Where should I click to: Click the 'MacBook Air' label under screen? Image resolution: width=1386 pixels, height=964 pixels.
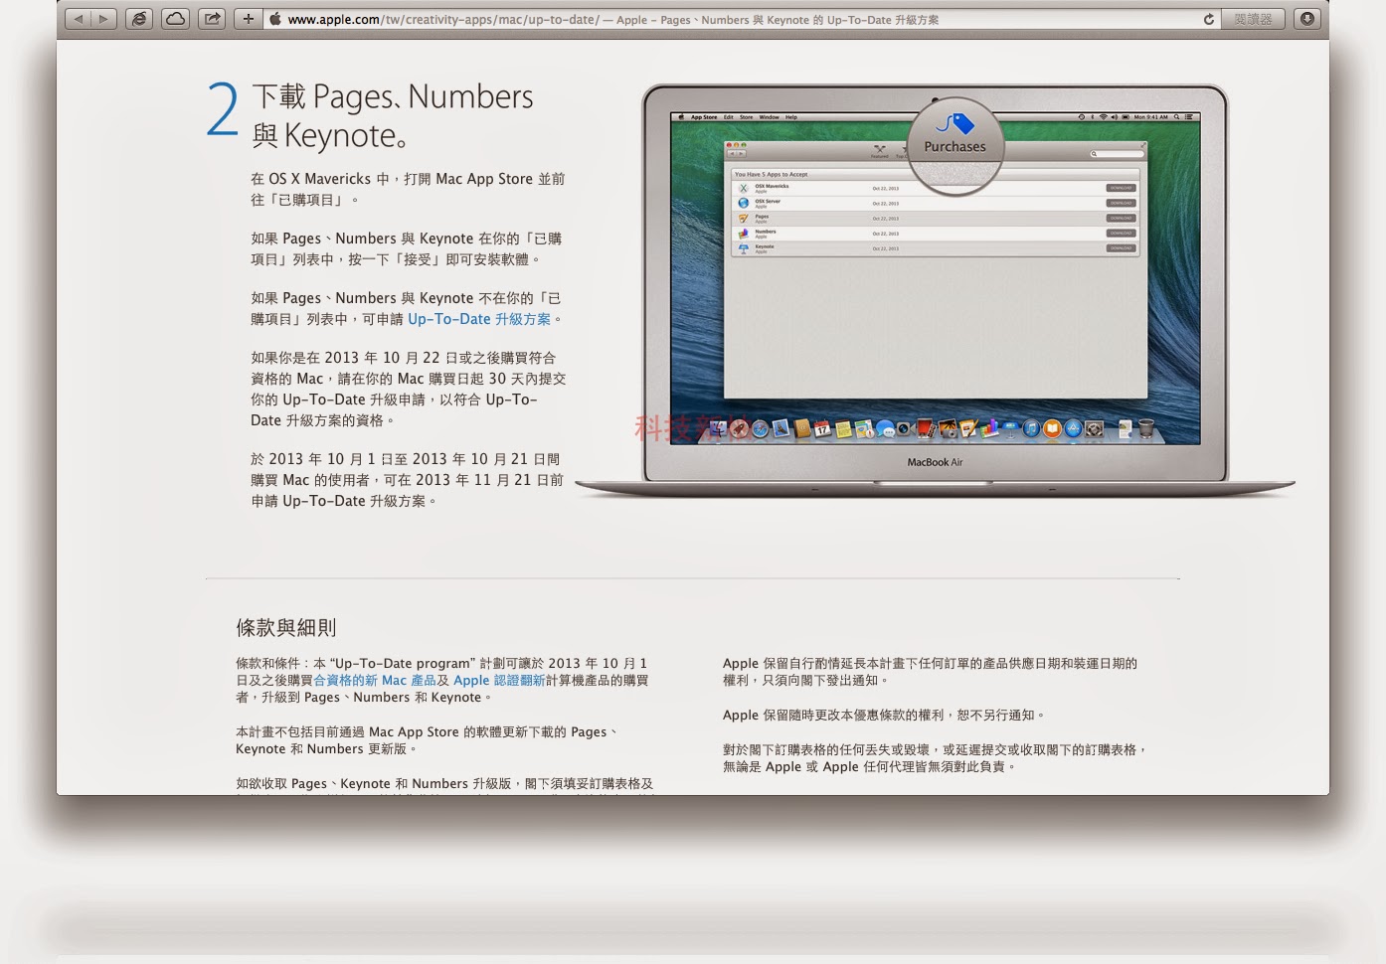(935, 462)
